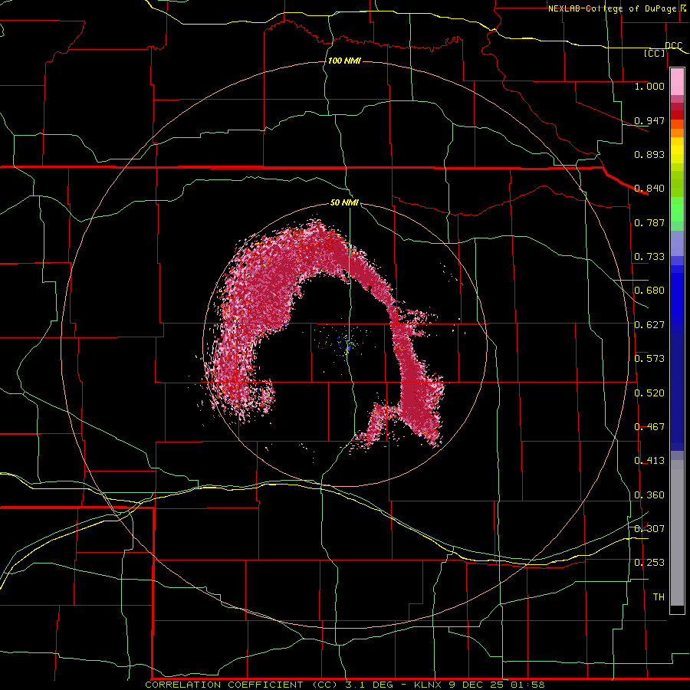The image size is (690, 690).
Task: Click the gray bottom segment of color bar
Action: tap(677, 533)
